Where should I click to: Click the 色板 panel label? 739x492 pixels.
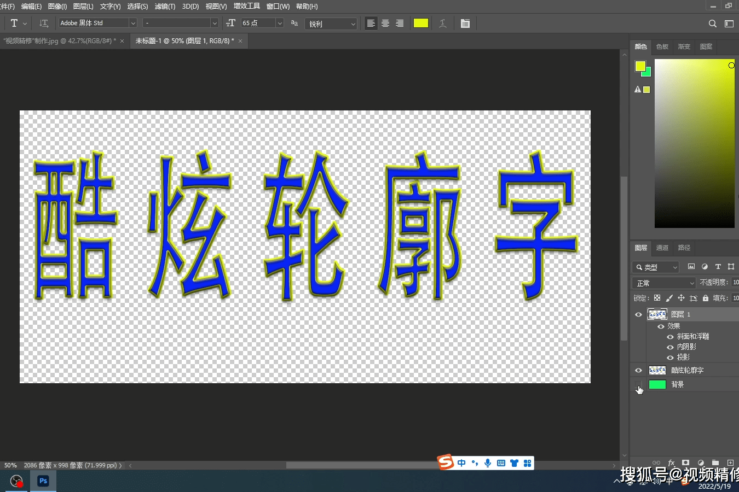tap(661, 46)
